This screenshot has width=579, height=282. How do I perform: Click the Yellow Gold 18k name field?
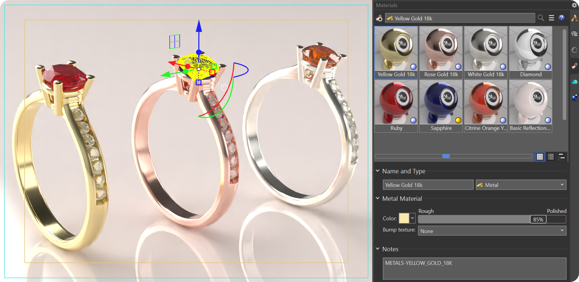point(428,185)
